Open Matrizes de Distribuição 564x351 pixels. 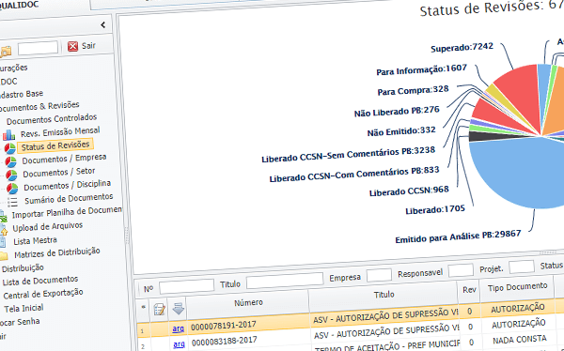(x=56, y=252)
